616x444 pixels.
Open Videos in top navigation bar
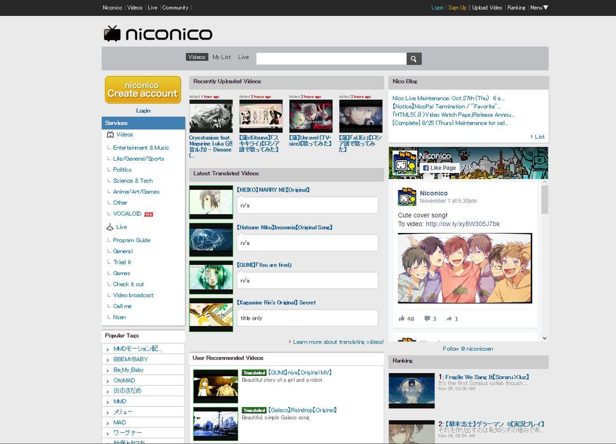(x=135, y=8)
